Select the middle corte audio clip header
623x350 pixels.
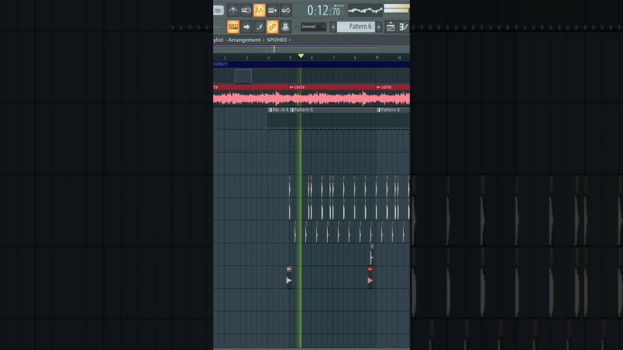tap(333, 87)
